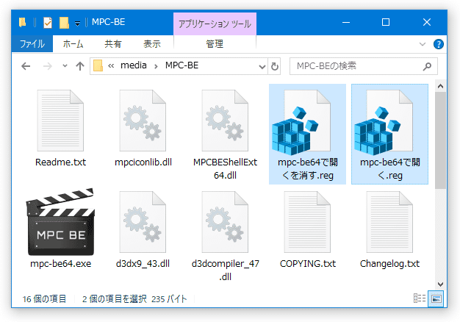This screenshot has height=322, width=460.
Task: Maximize the MPC-BE window
Action: point(386,22)
